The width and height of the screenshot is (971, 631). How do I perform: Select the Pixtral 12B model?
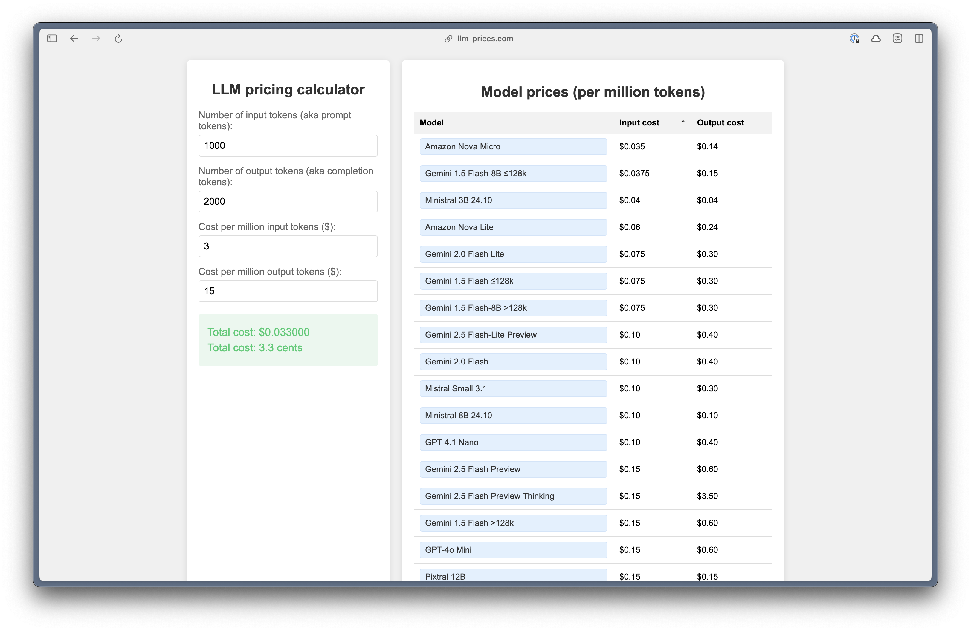click(x=513, y=575)
